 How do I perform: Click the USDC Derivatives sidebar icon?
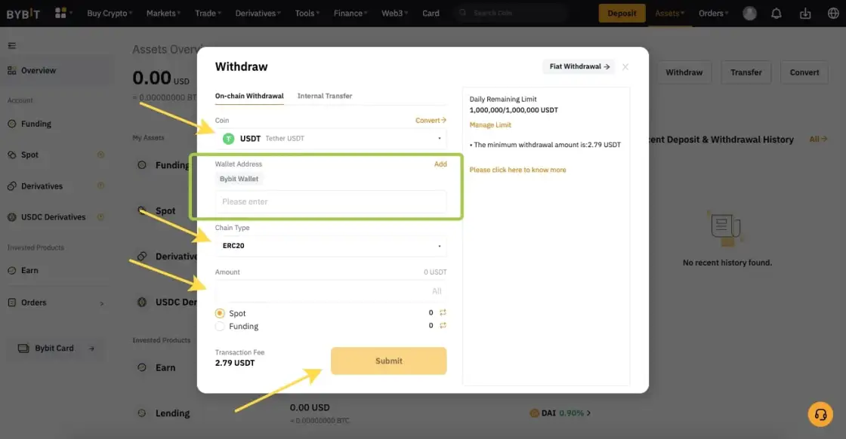[x=12, y=217]
